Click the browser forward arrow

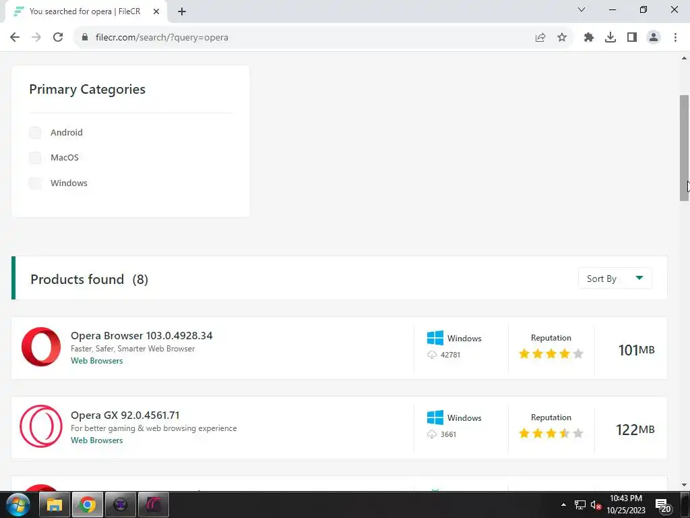(36, 38)
